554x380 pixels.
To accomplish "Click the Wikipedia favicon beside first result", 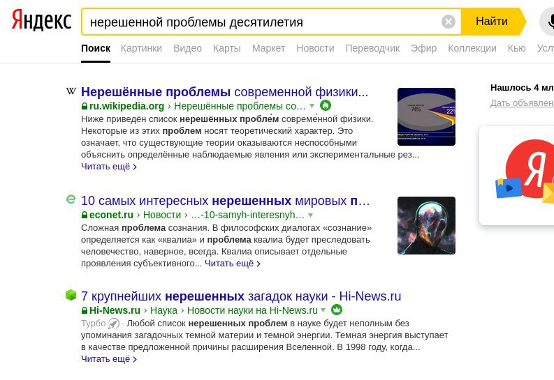I will tap(71, 91).
